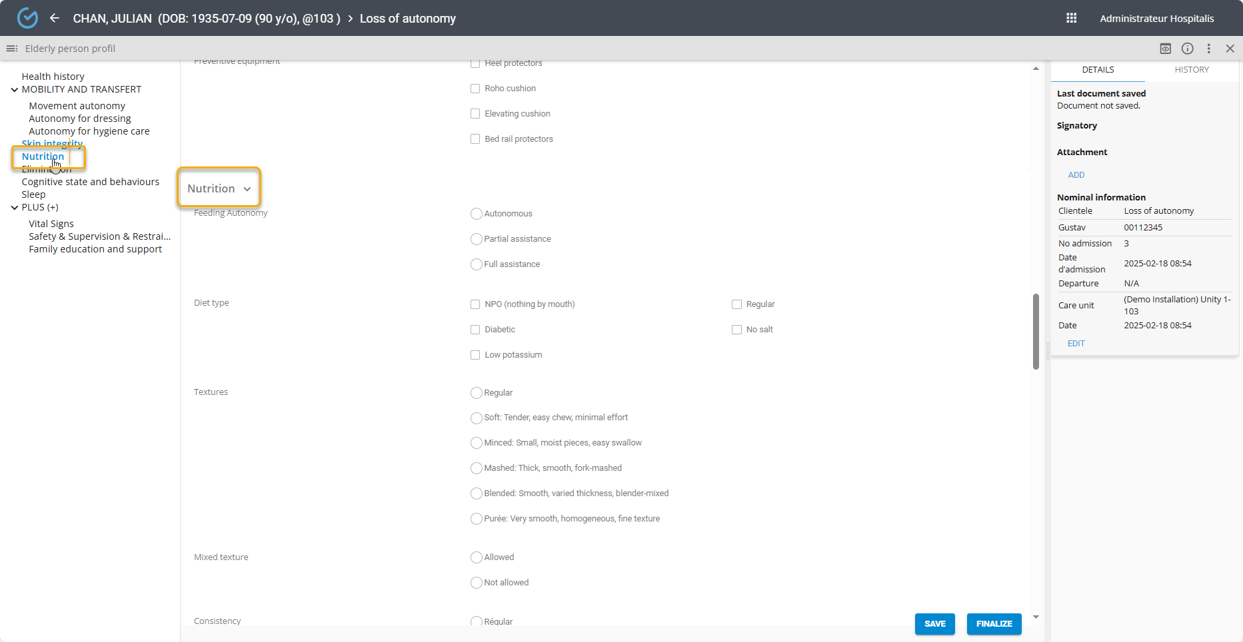Screen dimensions: 1243x642
Task: Collapse the MOBILITY AND TRANSFERT tree
Action: tap(15, 89)
